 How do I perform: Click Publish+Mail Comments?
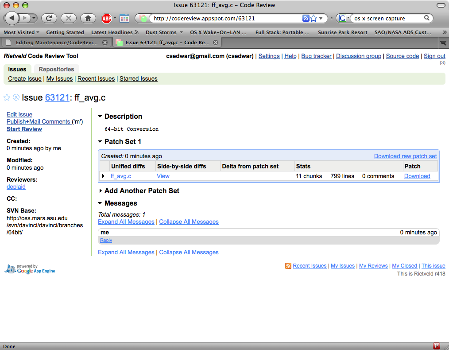(x=39, y=122)
